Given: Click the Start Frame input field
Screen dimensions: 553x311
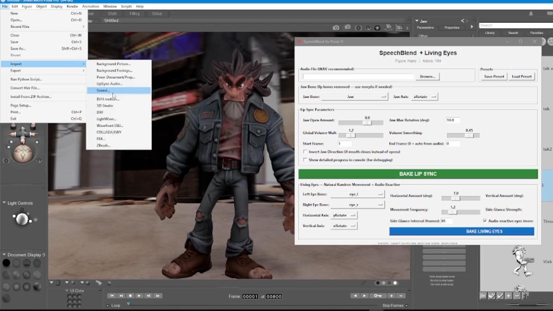Looking at the screenshot, I should click(x=345, y=143).
